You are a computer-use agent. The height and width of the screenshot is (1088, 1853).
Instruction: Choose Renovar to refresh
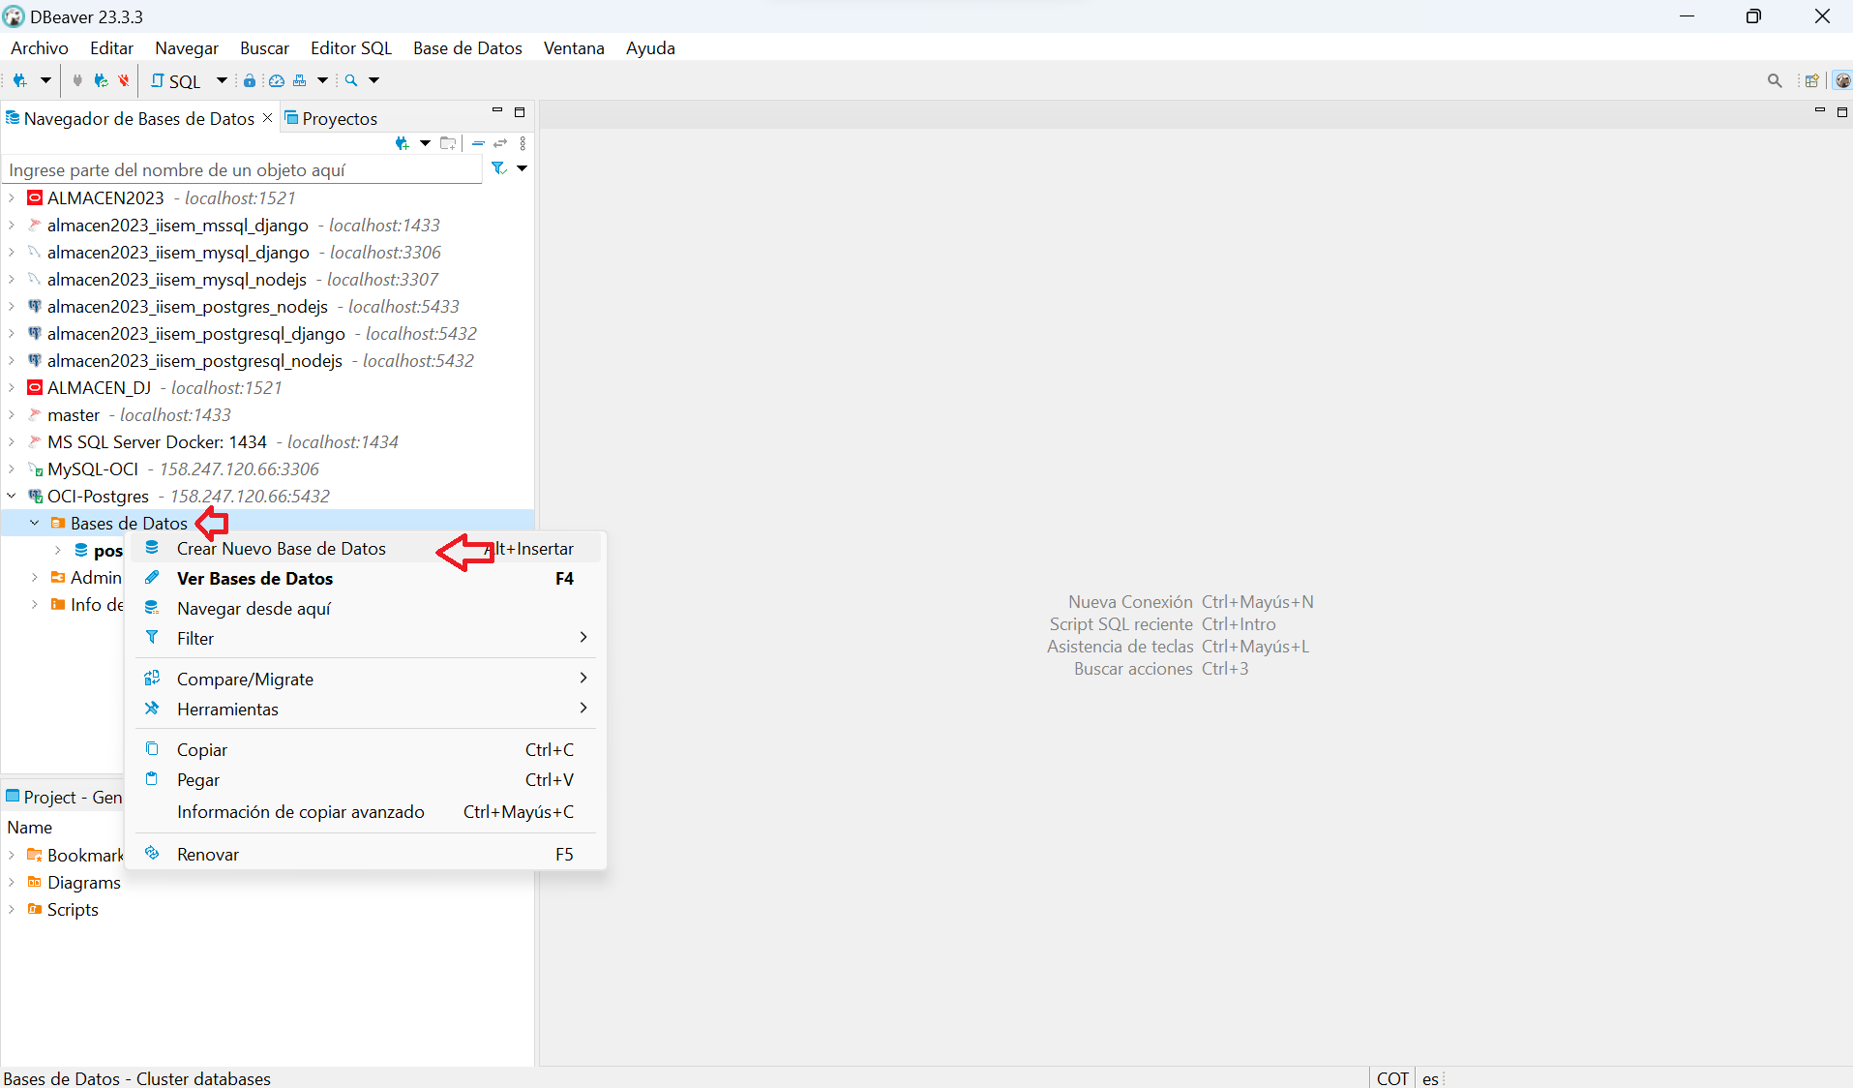click(x=366, y=854)
